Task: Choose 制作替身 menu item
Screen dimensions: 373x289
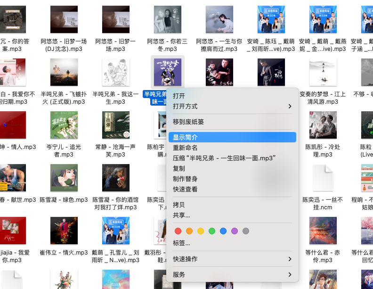Action: coord(232,179)
